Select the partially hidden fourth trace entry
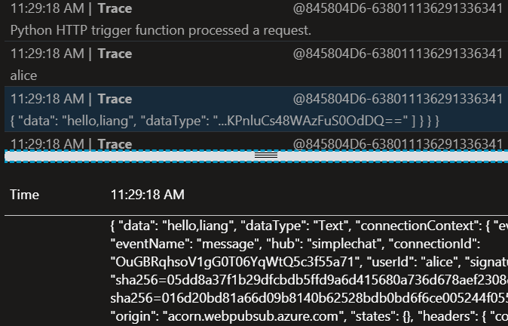The width and height of the screenshot is (508, 326). pos(256,141)
